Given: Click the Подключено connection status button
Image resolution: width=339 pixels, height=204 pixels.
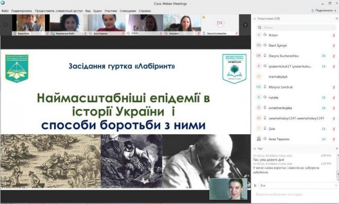Looking at the screenshot, I should [x=324, y=11].
